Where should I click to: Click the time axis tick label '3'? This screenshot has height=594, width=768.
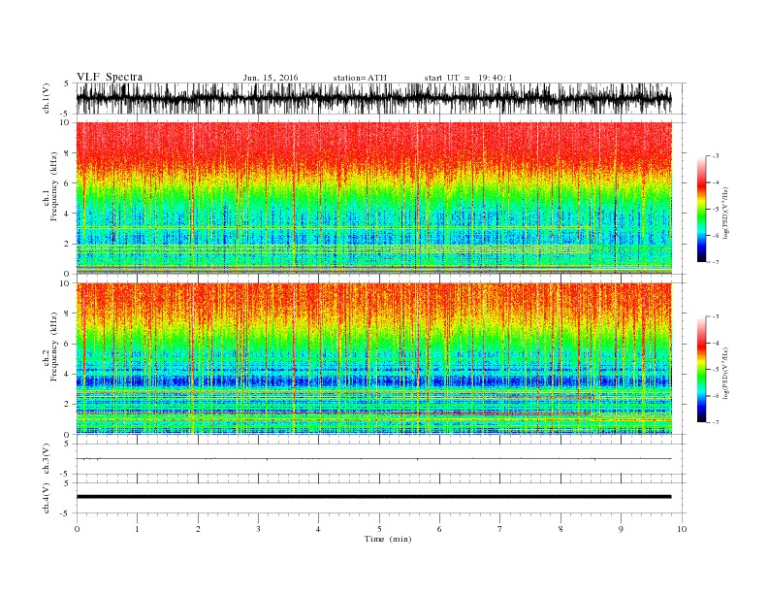click(x=258, y=529)
